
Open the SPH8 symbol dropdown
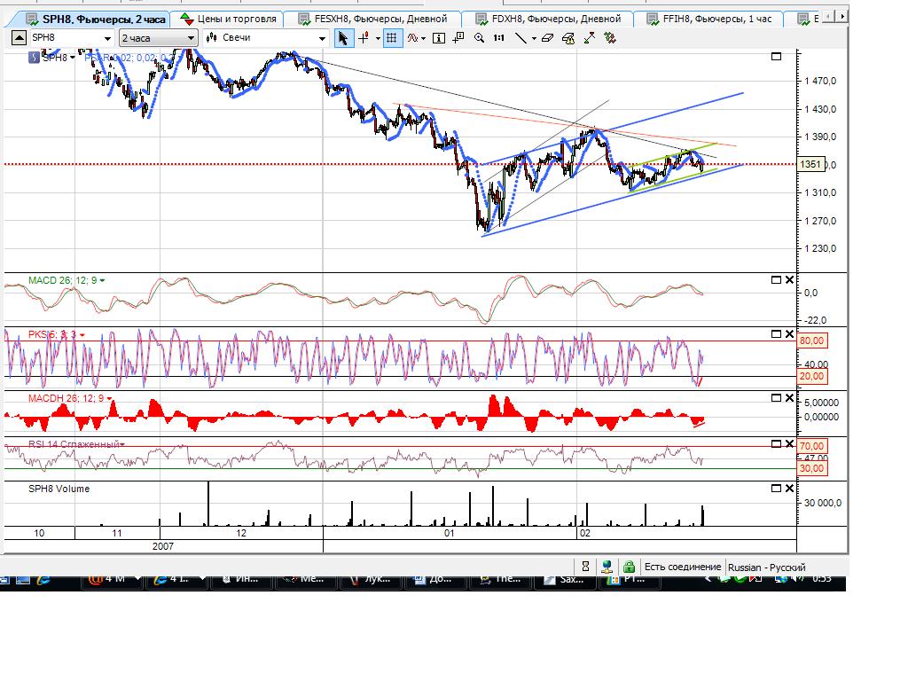pos(107,39)
